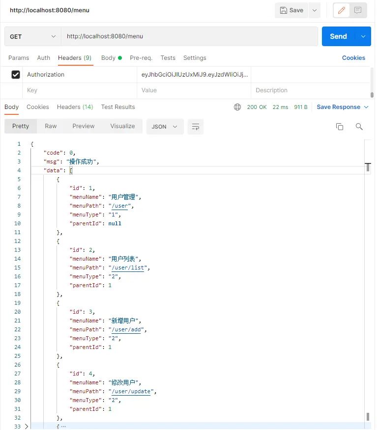377x430 pixels.
Task: Click the globe network icon
Action: coord(237,107)
